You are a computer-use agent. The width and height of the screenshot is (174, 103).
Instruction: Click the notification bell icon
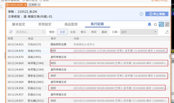(150, 24)
